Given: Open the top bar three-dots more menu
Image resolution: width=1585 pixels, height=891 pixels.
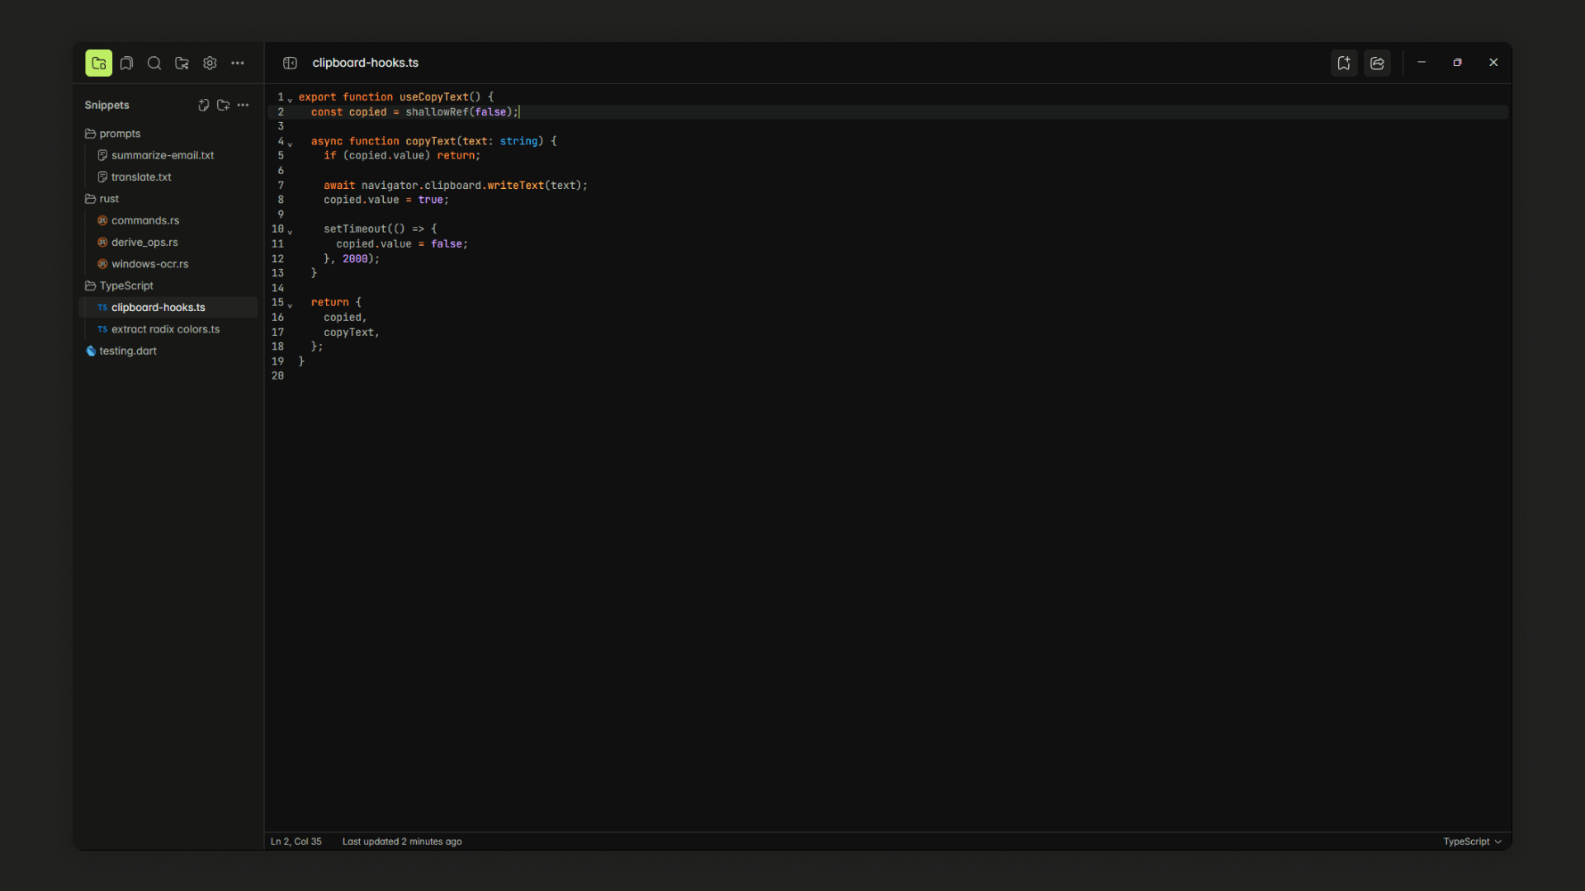Looking at the screenshot, I should point(238,63).
